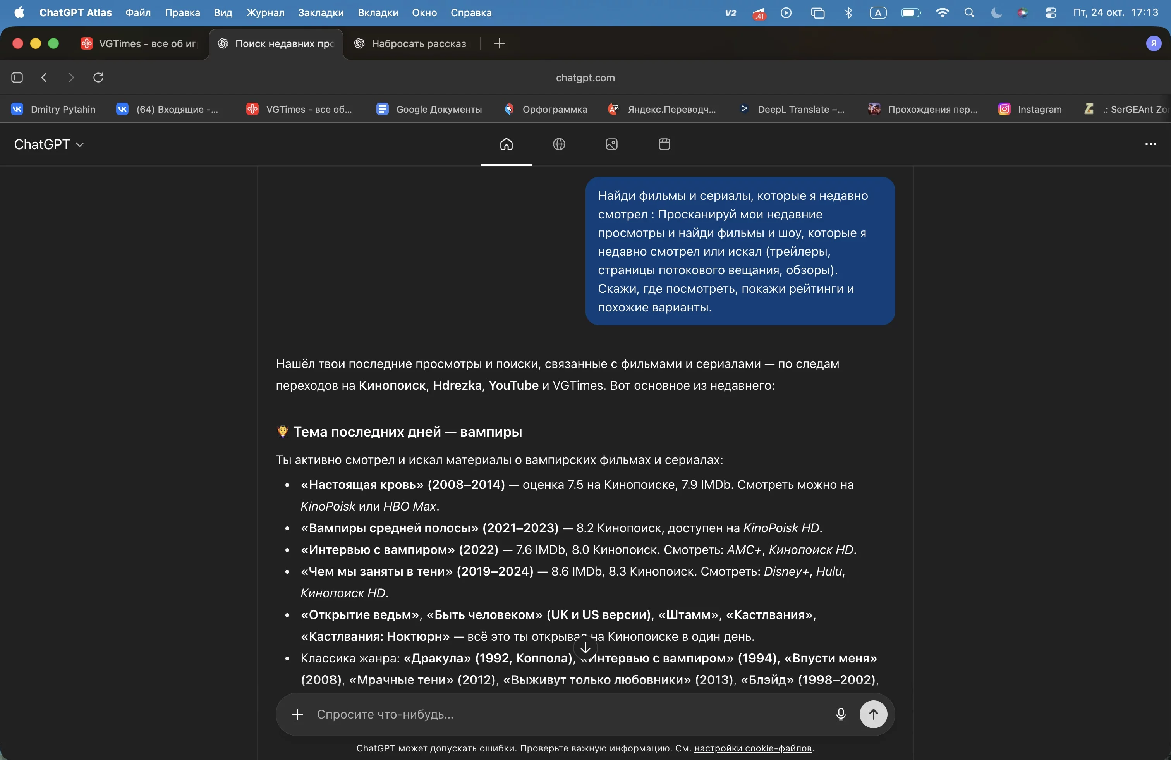Go back with the left arrow
This screenshot has height=760, width=1171.
44,77
